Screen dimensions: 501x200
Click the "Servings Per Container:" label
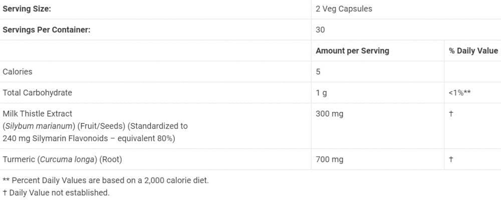47,29
